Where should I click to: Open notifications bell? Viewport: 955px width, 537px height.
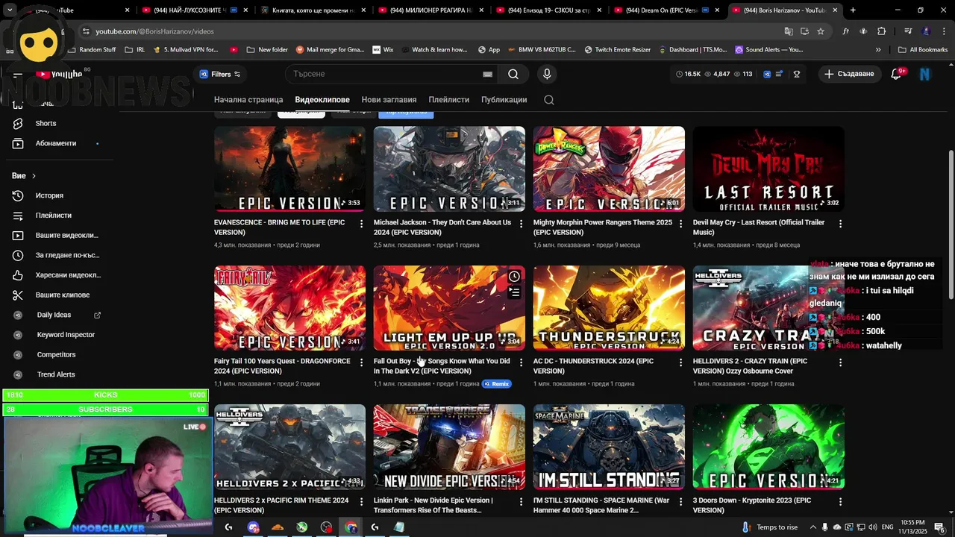897,74
